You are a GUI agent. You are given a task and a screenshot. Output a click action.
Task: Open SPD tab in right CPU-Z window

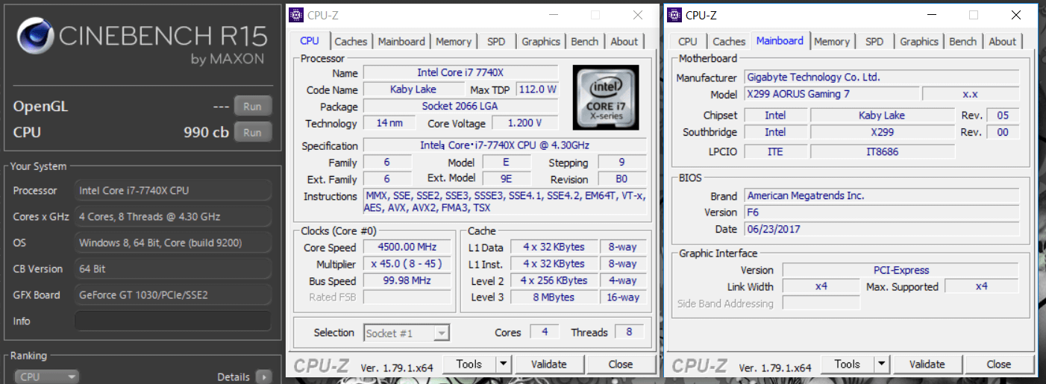(x=874, y=42)
